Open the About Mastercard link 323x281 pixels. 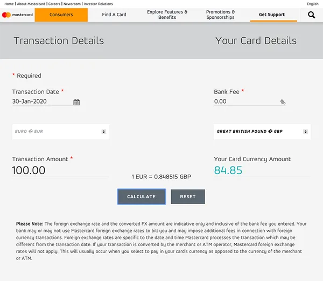coord(31,4)
